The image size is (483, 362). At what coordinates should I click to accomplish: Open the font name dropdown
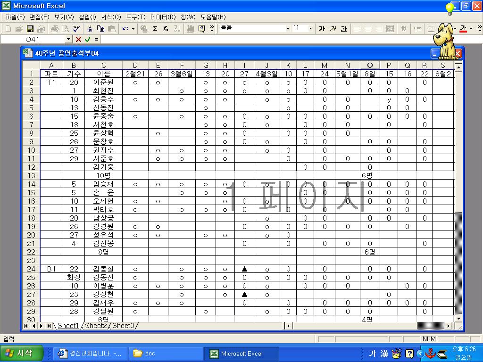tap(288, 29)
